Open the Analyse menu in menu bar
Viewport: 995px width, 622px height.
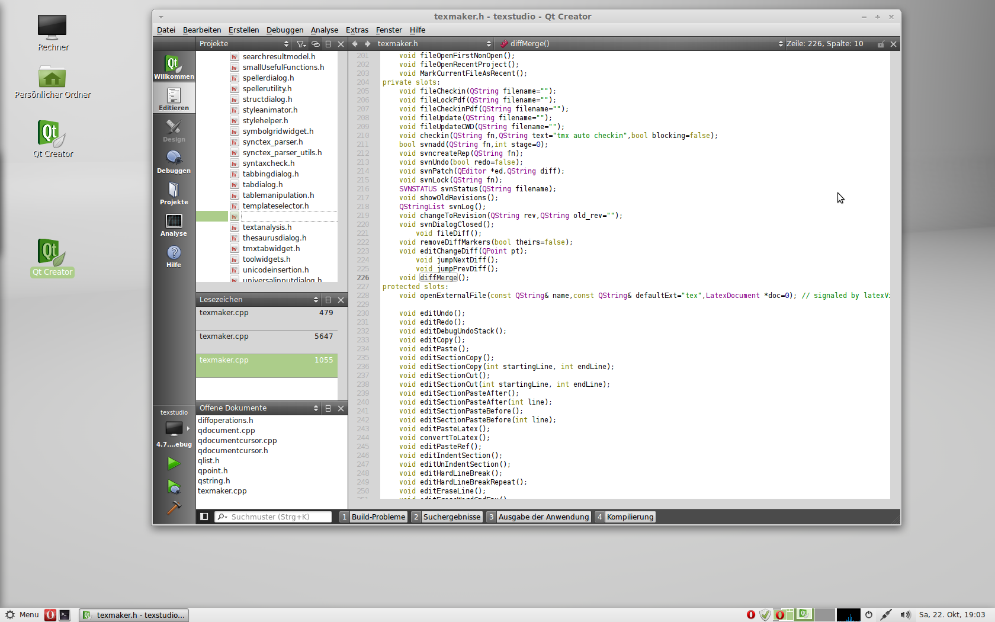click(x=325, y=30)
